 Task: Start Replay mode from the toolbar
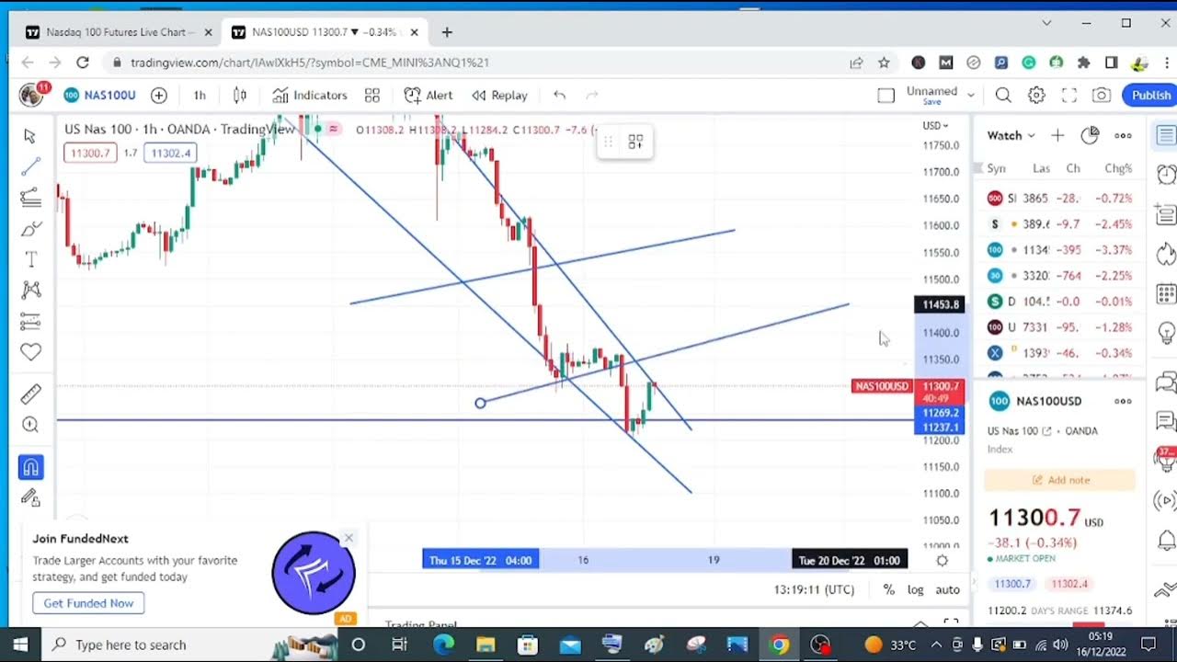coord(499,95)
